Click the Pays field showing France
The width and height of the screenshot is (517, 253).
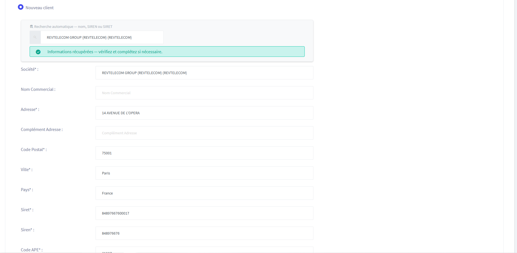point(204,193)
